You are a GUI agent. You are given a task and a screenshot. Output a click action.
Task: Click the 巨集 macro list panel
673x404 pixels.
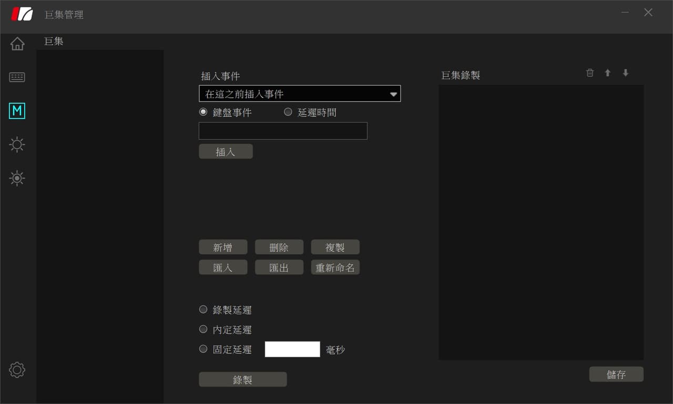[100, 226]
